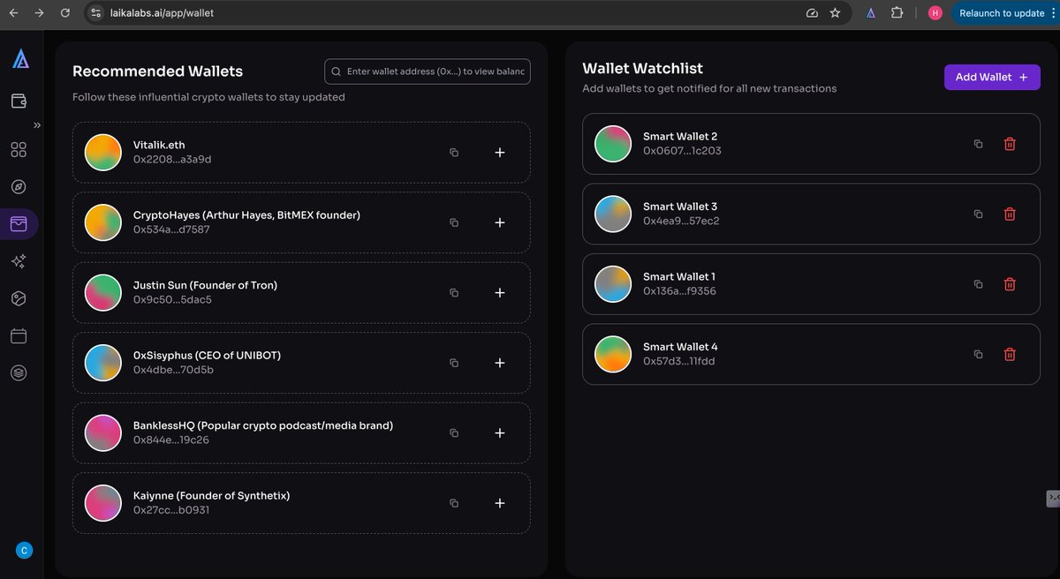1060x579 pixels.
Task: Open the calendar section from the sidebar
Action: pos(19,335)
